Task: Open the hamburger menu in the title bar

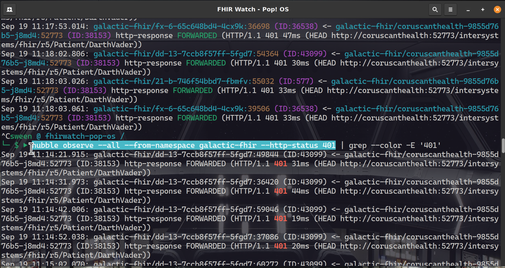Action: pos(450,9)
